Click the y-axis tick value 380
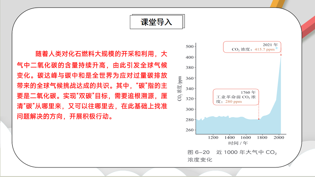315x177 pixels. pyautogui.click(x=190, y=68)
